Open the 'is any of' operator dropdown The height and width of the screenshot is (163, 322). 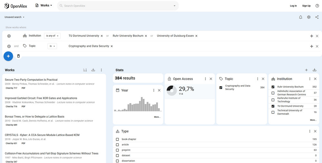(x=52, y=36)
